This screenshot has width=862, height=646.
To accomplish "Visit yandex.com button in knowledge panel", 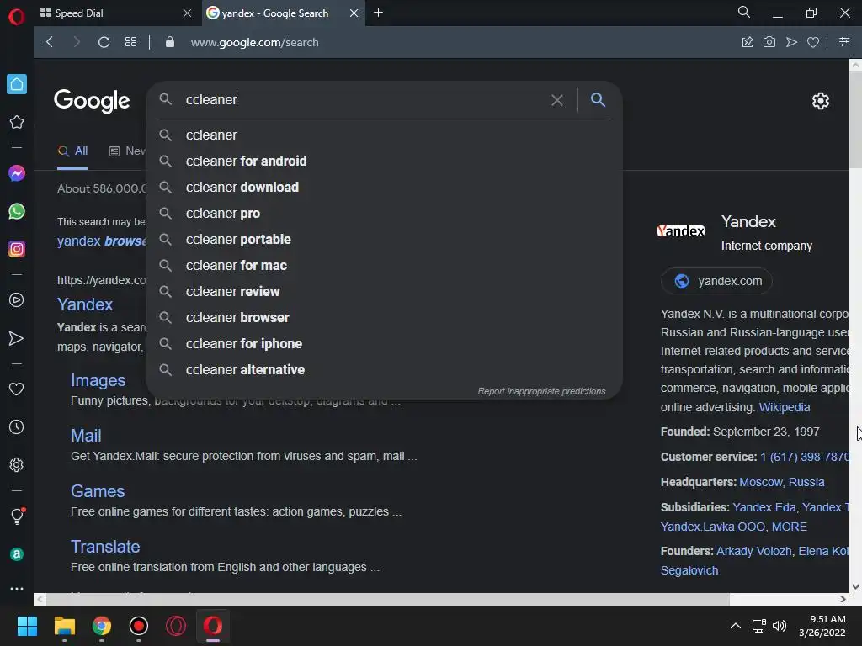I will pos(717,281).
